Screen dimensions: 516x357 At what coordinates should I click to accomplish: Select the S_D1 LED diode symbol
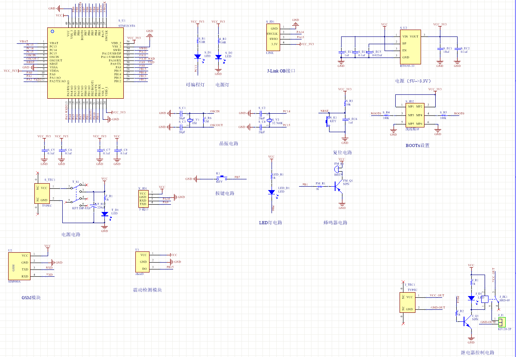[x=198, y=56]
